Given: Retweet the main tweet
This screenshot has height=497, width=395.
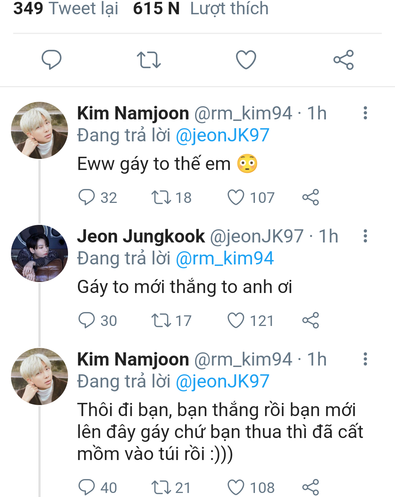Looking at the screenshot, I should 148,60.
